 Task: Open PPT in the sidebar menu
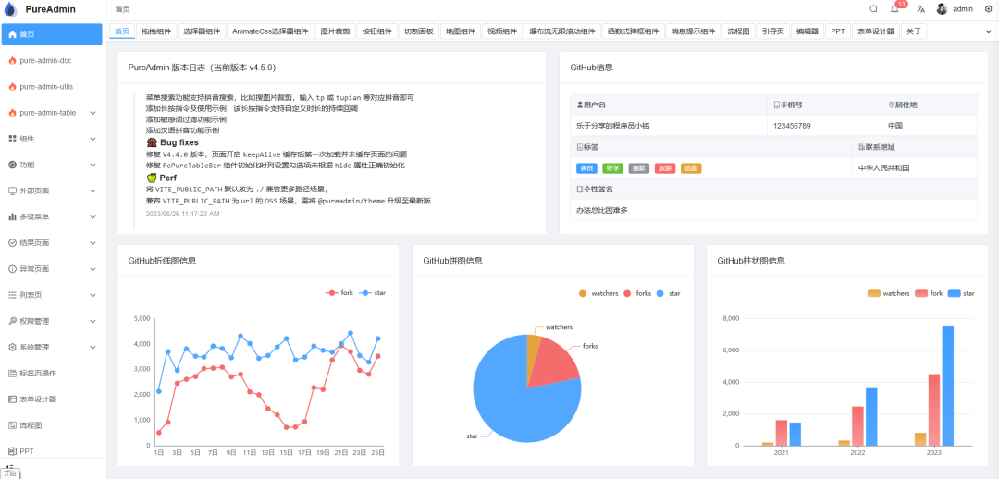coord(52,451)
